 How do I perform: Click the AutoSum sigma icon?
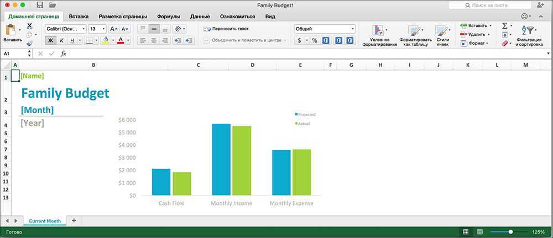504,26
